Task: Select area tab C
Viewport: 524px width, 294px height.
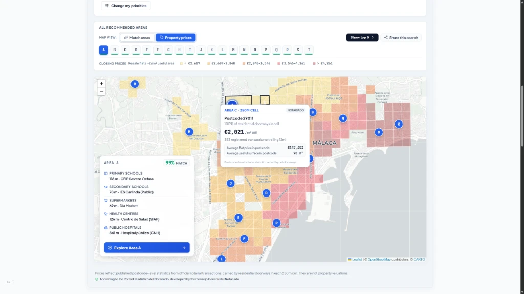Action: click(125, 50)
